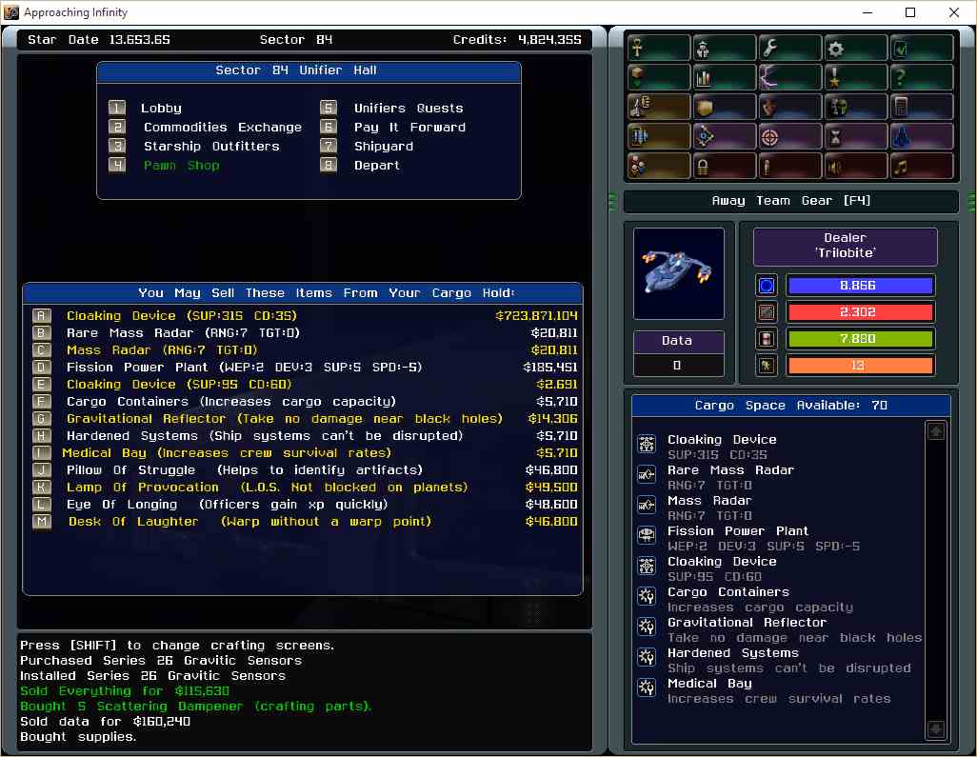
Task: Sell the Fission Power Plant item
Action: tap(244, 368)
